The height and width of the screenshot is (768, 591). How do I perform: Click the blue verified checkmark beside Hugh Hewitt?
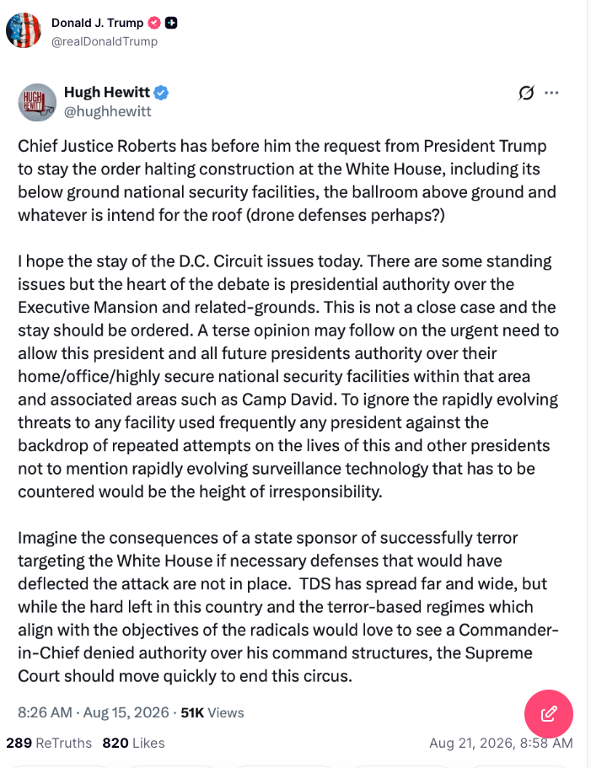point(161,92)
